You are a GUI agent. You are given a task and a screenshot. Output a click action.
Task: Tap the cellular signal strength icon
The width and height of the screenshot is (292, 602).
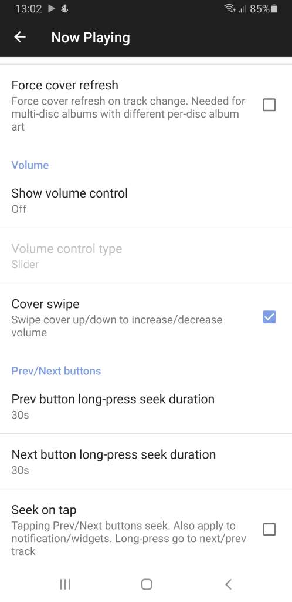coord(242,9)
